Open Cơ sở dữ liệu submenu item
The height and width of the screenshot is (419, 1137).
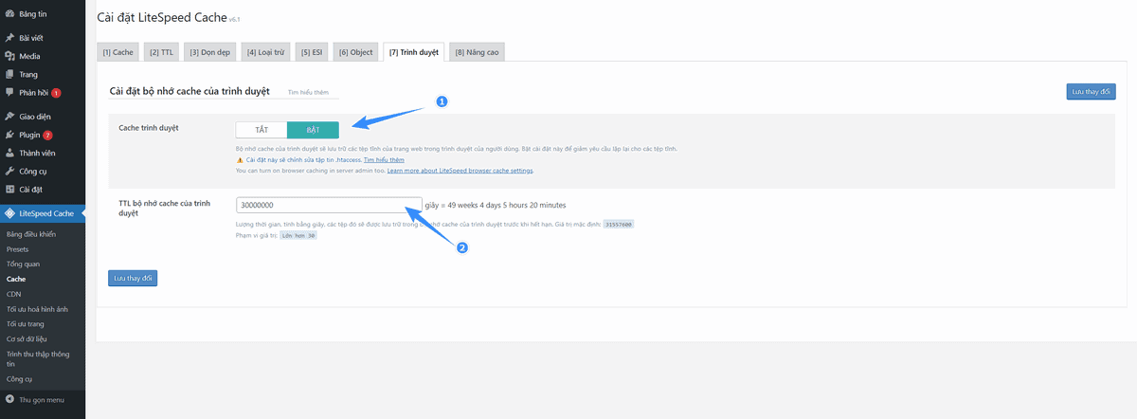(28, 339)
